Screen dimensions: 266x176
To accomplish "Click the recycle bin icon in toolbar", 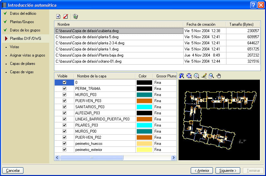I will (x=75, y=16).
